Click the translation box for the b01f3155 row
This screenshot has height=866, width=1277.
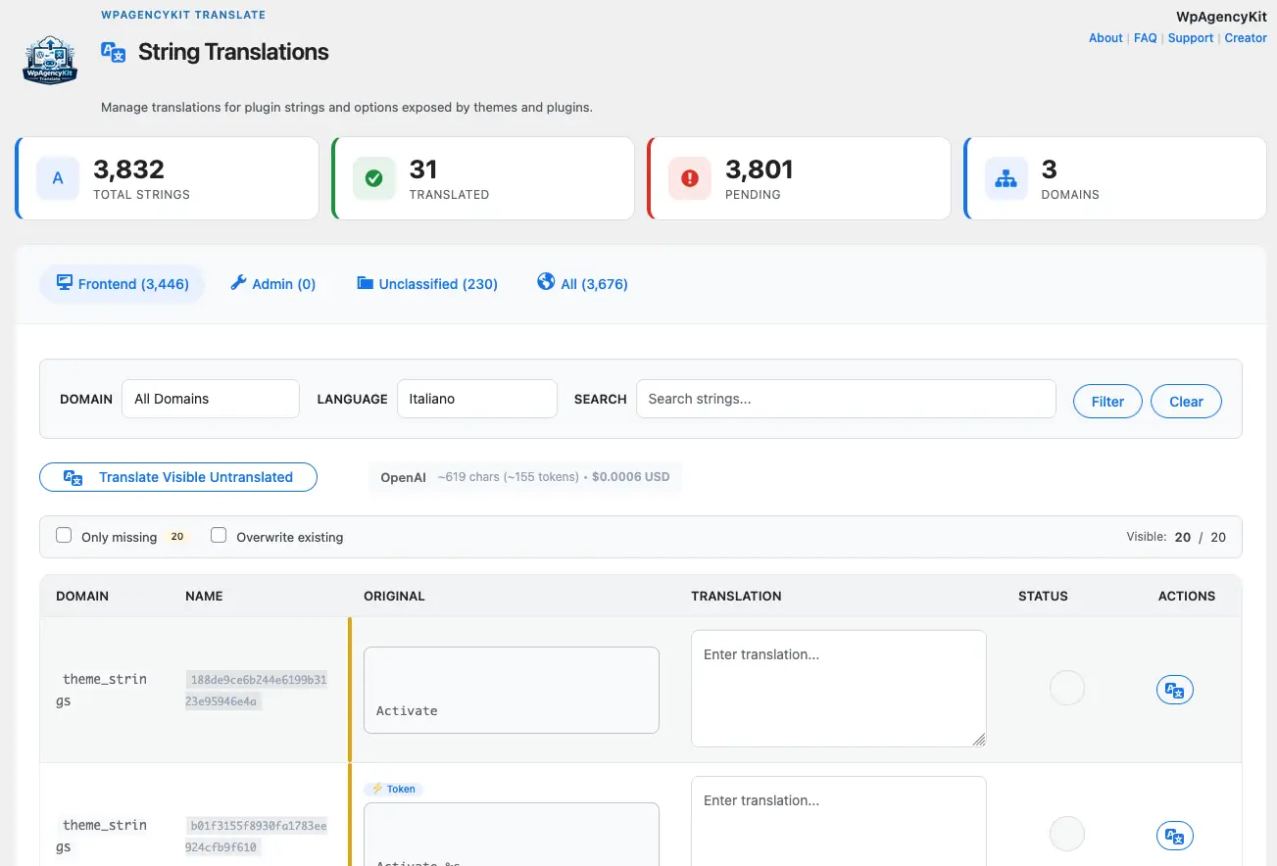click(x=839, y=821)
